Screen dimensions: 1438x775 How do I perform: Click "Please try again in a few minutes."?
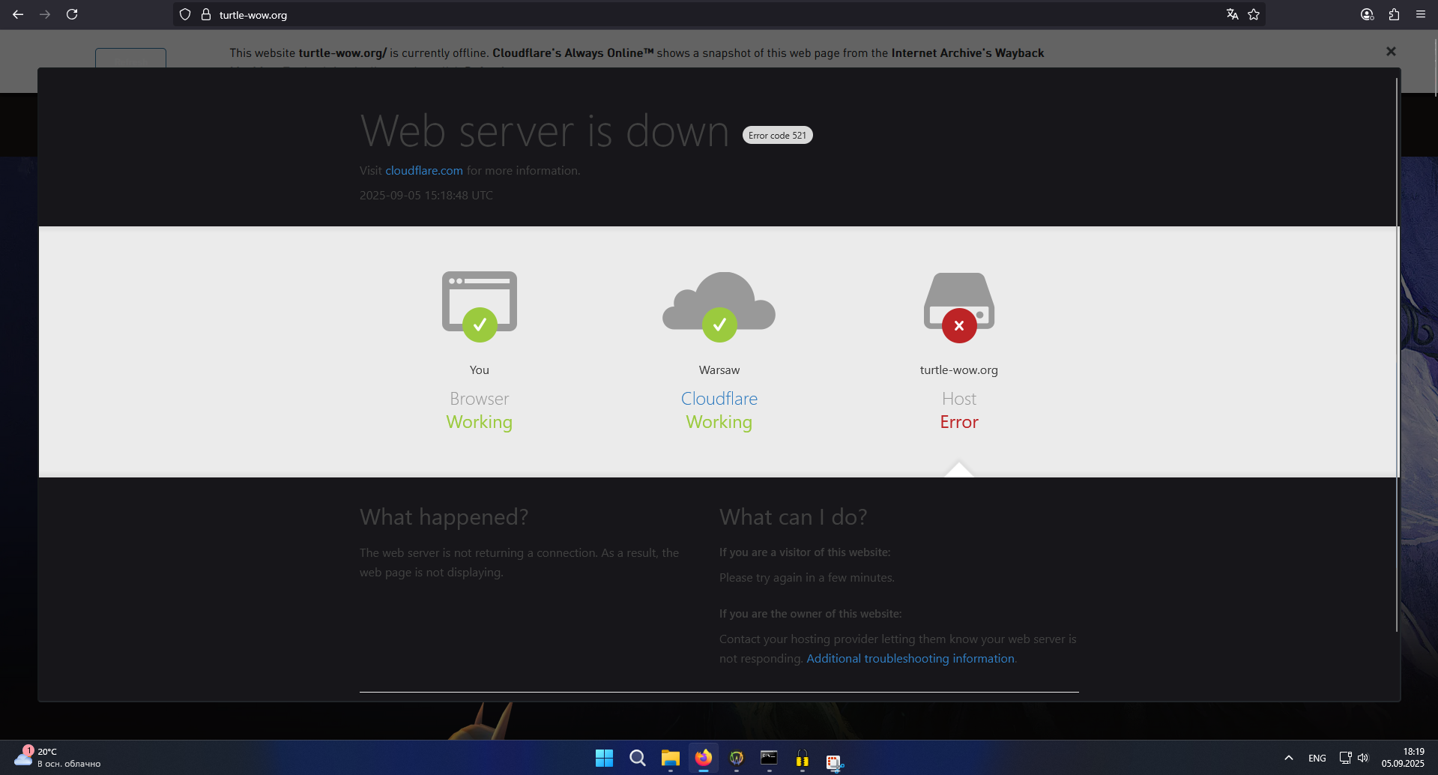tap(807, 578)
